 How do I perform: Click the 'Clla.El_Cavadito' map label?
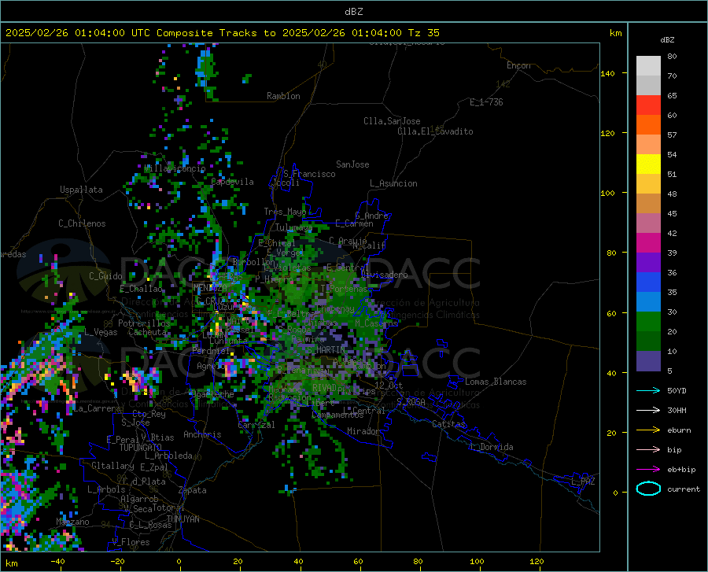[435, 131]
